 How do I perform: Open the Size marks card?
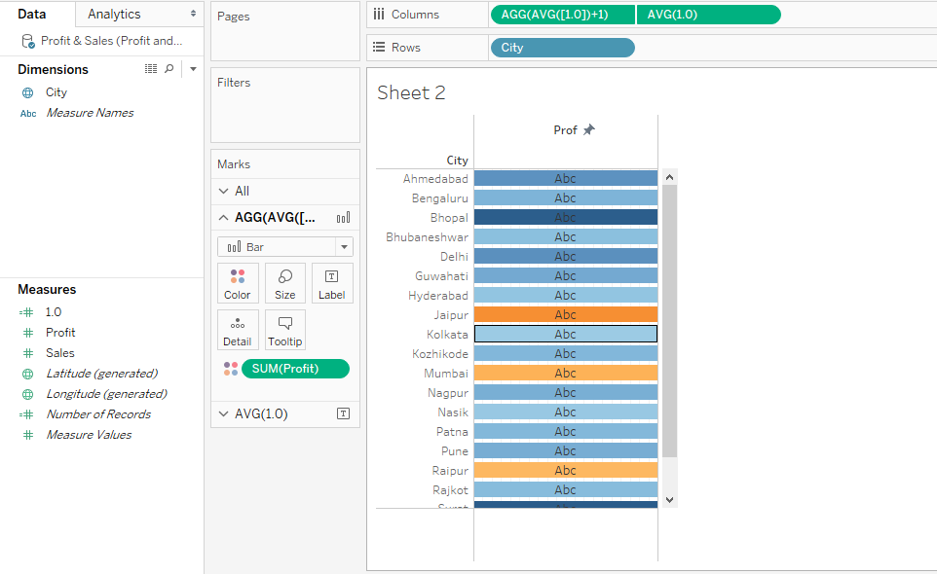click(x=285, y=283)
